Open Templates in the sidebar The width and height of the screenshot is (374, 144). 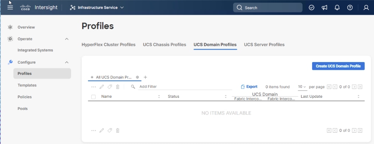point(27,85)
